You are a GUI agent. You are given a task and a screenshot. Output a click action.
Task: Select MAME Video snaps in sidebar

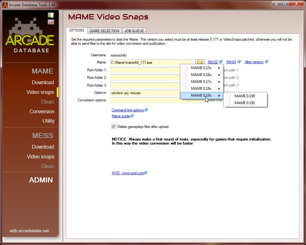tap(40, 92)
